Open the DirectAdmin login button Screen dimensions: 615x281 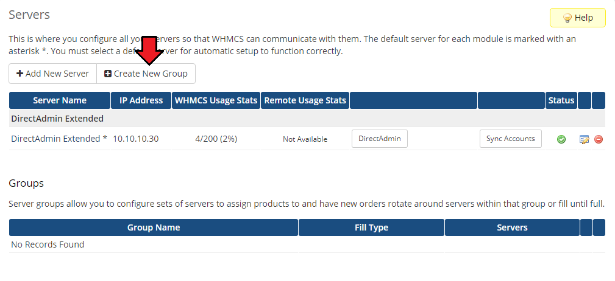point(380,139)
